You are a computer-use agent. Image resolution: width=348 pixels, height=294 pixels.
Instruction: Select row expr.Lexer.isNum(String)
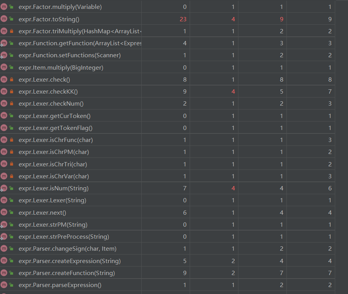click(168, 188)
